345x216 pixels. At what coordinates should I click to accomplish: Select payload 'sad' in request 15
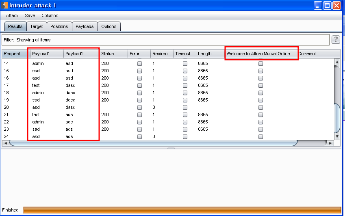click(36, 71)
